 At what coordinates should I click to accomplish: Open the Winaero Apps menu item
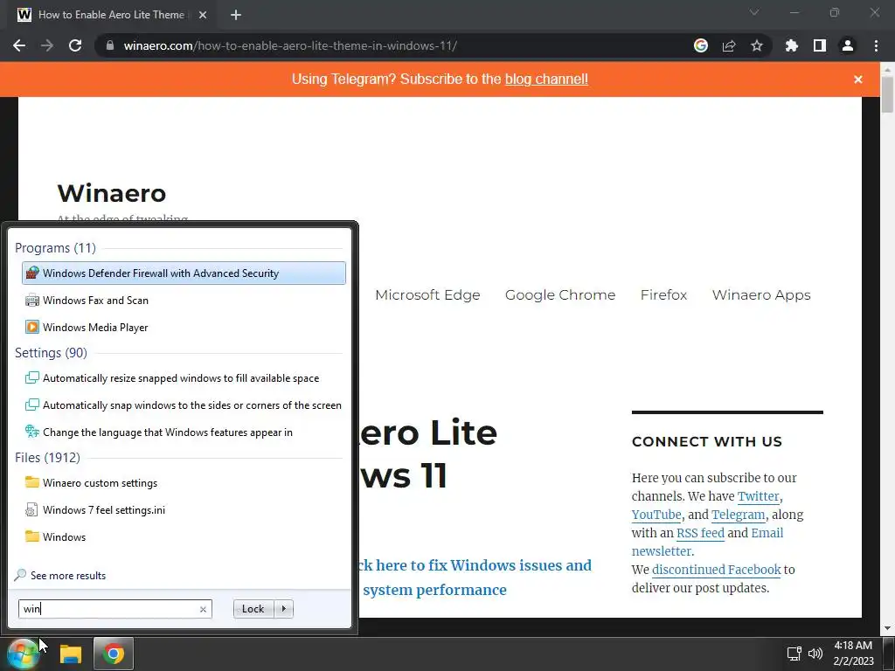pos(761,295)
